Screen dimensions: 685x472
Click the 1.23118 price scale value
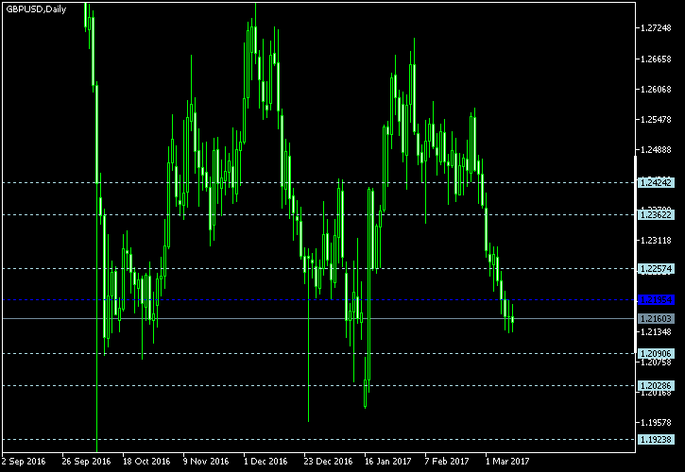click(x=656, y=240)
